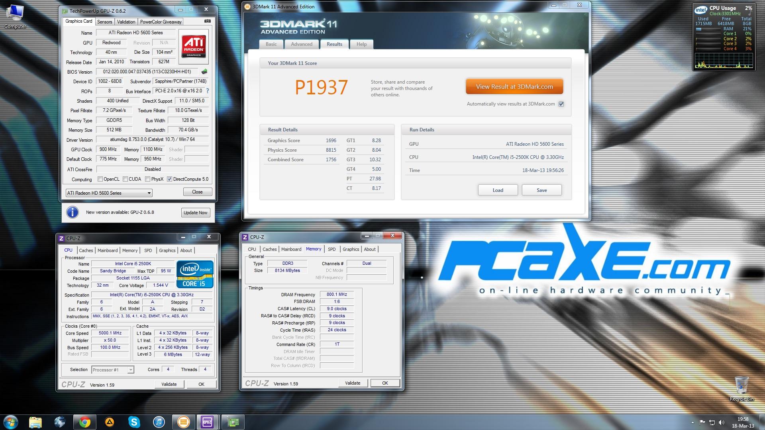This screenshot has width=765, height=430.
Task: Open SPD tab in the CPU-Z Memory window
Action: click(331, 249)
